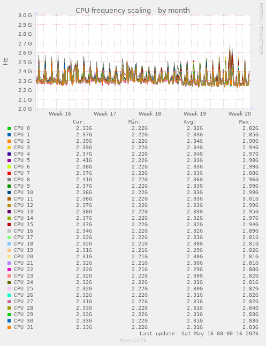This screenshot has height=346, width=266.
Task: Select the 'CPU 4' legend label
Action: 22,154
